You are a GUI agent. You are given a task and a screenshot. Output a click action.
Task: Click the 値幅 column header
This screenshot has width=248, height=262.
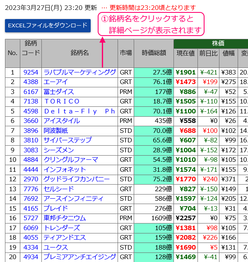click(x=229, y=58)
